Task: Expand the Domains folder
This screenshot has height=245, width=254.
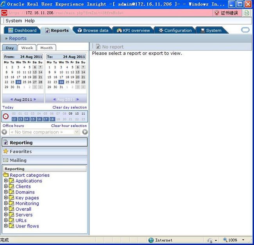Action: pyautogui.click(x=6, y=192)
